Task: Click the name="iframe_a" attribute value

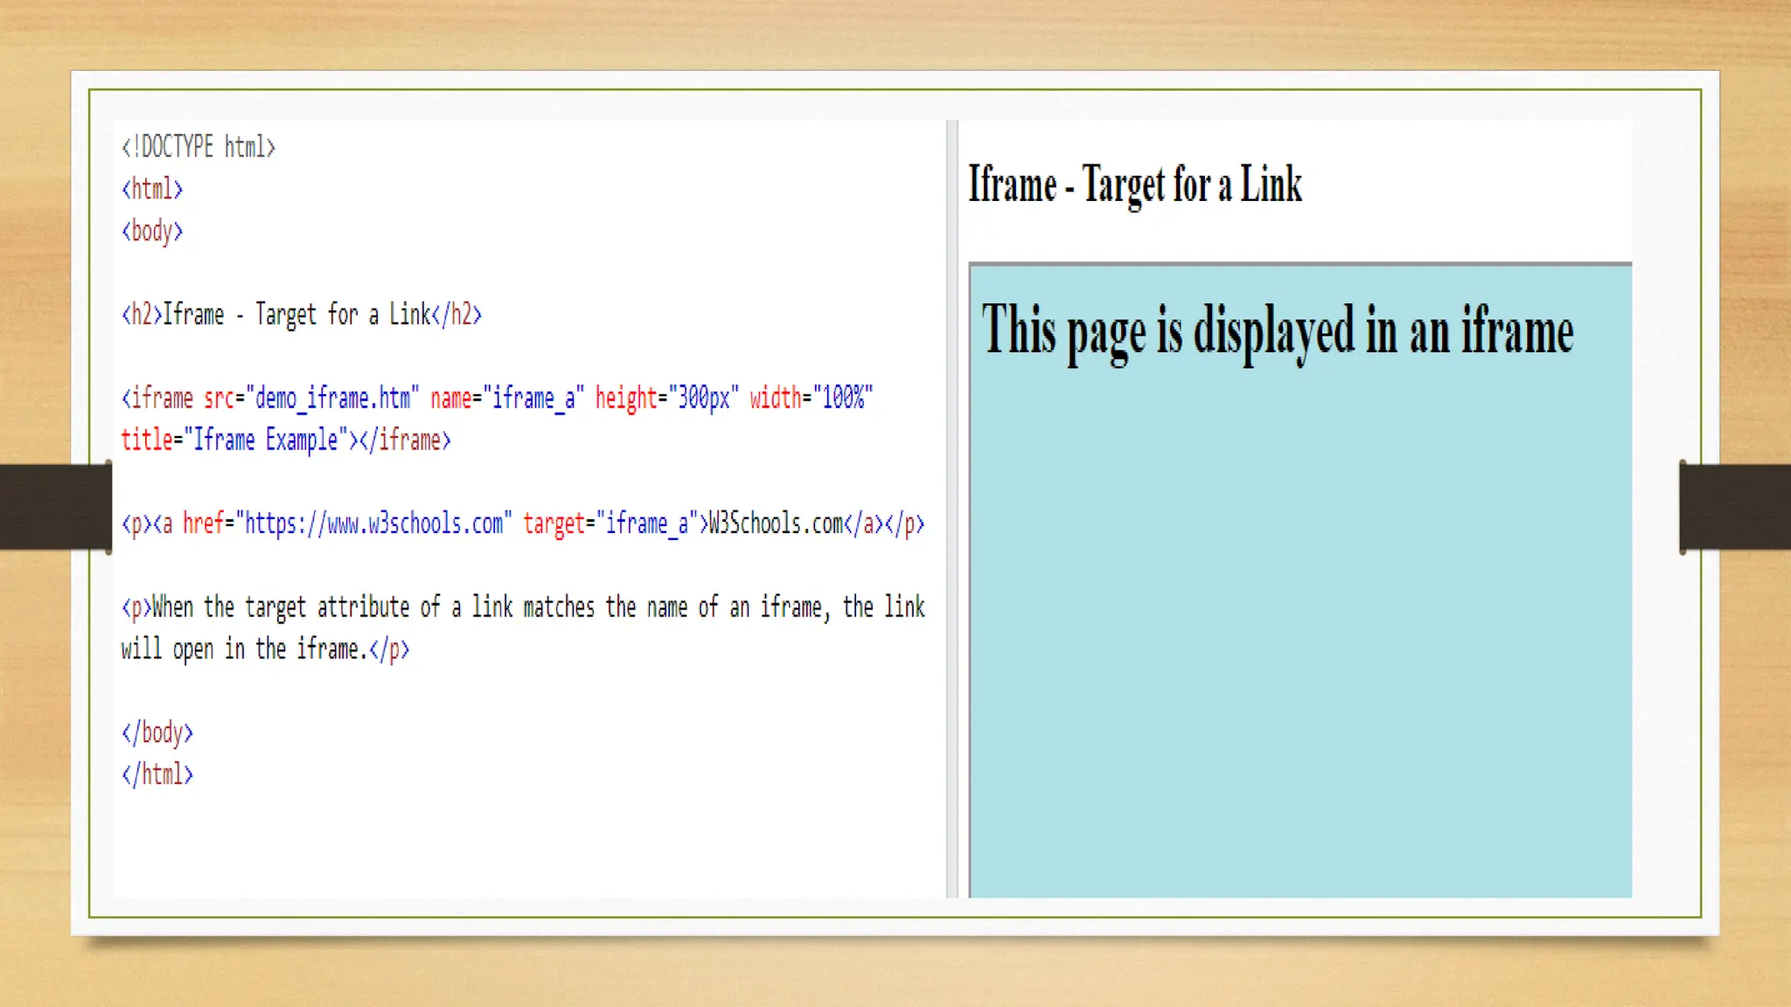Action: 533,399
